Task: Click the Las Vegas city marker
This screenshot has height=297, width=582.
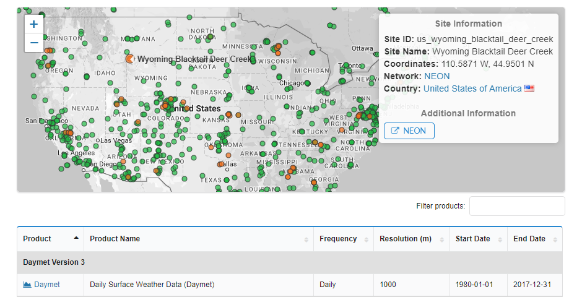Action: point(98,141)
